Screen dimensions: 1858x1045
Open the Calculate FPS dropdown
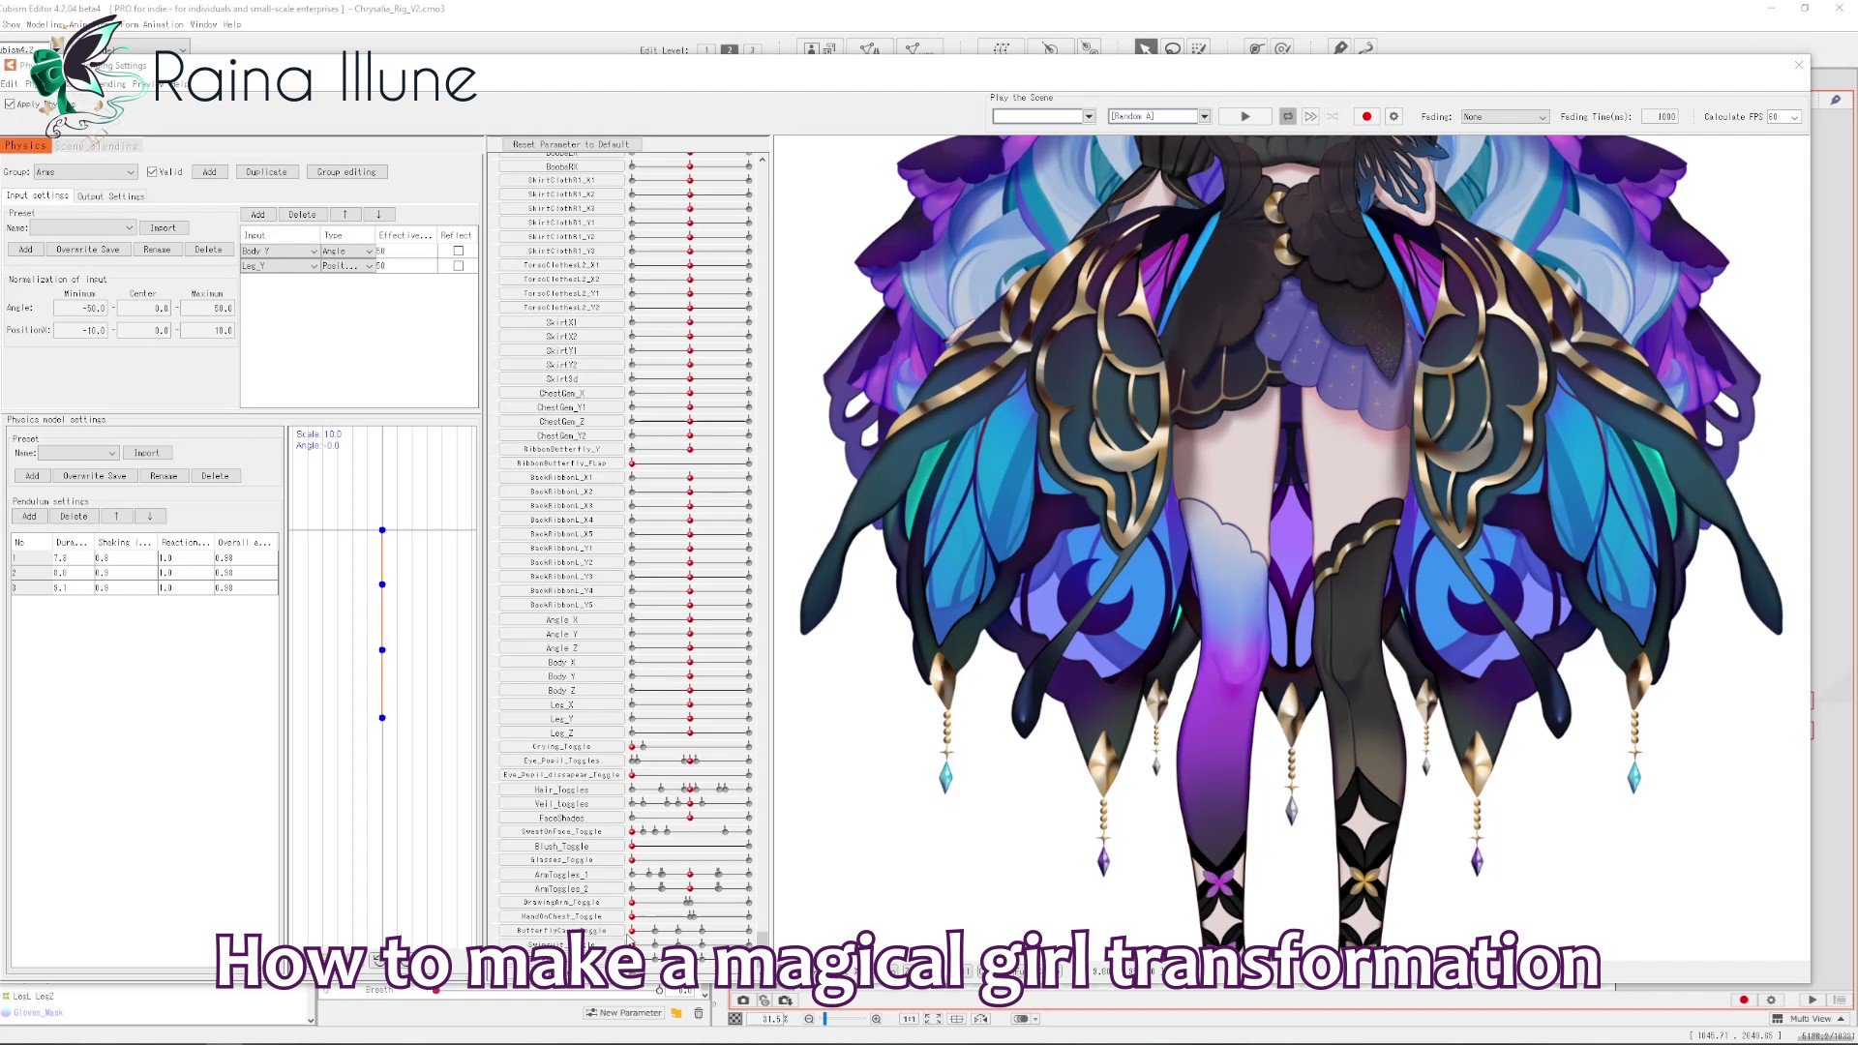pos(1783,117)
